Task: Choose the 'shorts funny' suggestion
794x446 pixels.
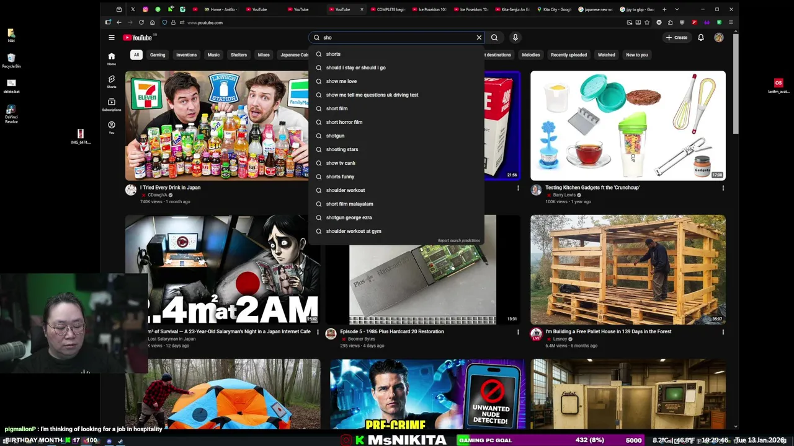Action: coord(396,177)
